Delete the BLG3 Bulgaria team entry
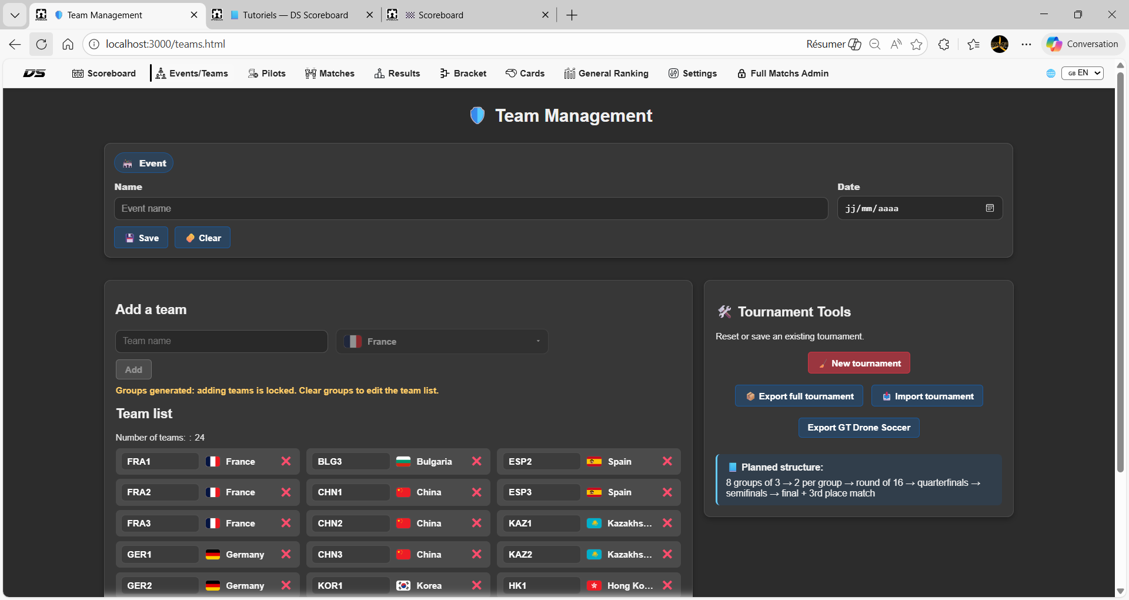This screenshot has height=600, width=1129. [476, 461]
